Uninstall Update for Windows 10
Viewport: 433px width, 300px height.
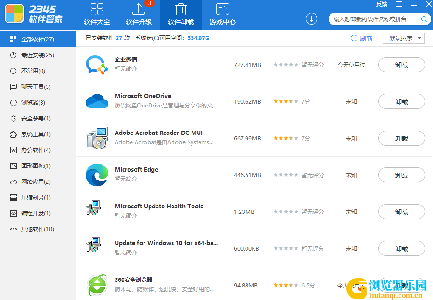click(x=401, y=248)
